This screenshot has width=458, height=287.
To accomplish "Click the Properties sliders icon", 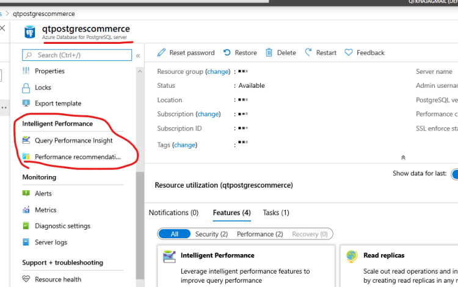I will [26, 71].
